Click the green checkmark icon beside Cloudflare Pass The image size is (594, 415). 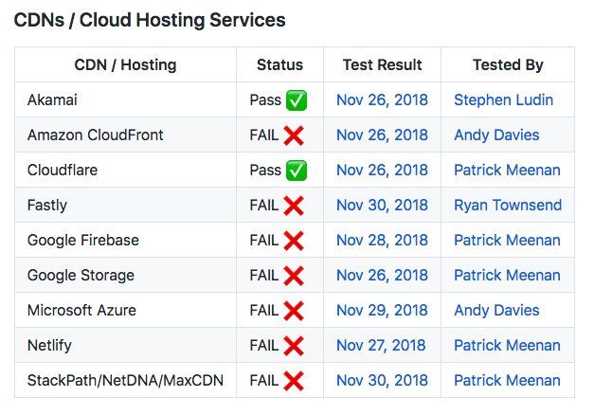pyautogui.click(x=297, y=171)
